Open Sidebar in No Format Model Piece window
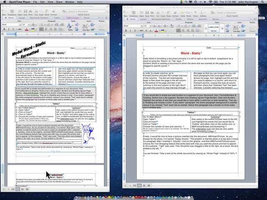This screenshot has width=267, height=200. coord(202,12)
